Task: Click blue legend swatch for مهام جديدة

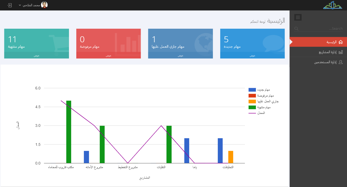Action: coord(252,90)
